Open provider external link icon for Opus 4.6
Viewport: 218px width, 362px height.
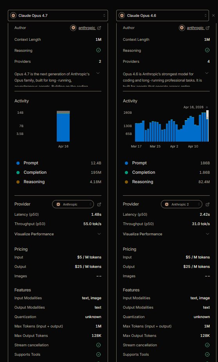click(x=207, y=205)
